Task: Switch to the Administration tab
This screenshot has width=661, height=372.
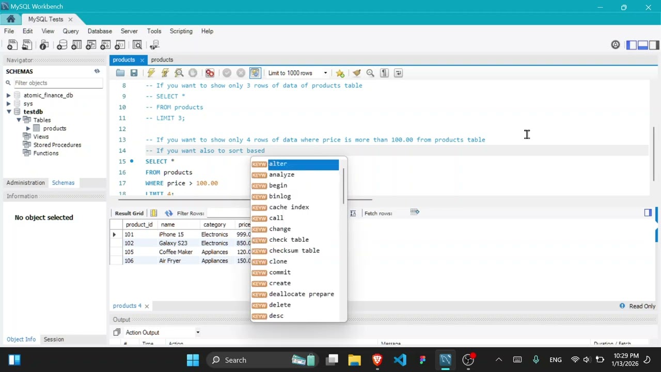Action: 26,182
